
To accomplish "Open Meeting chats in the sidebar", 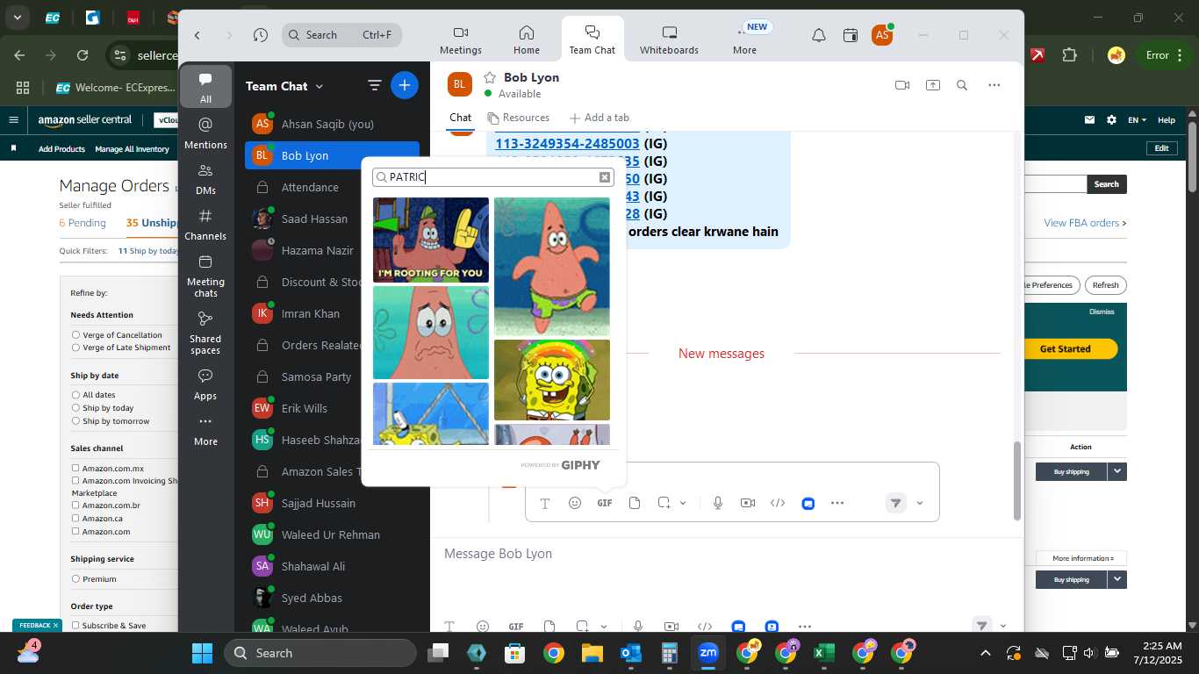I will tap(205, 276).
